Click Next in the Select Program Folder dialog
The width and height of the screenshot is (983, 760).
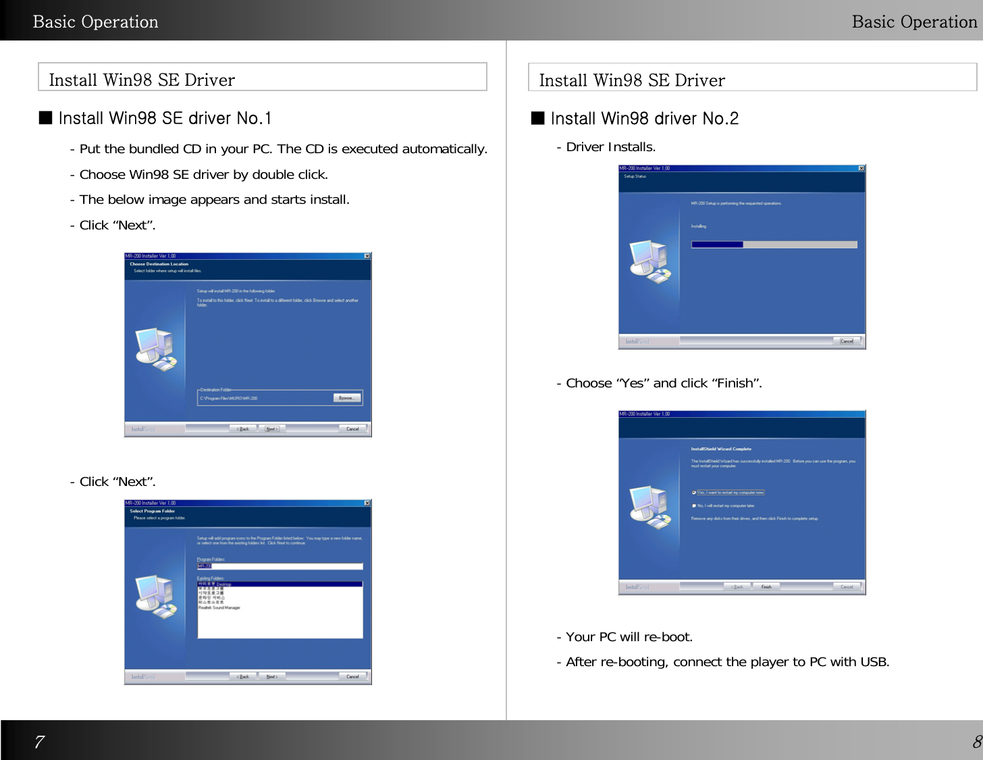272,676
